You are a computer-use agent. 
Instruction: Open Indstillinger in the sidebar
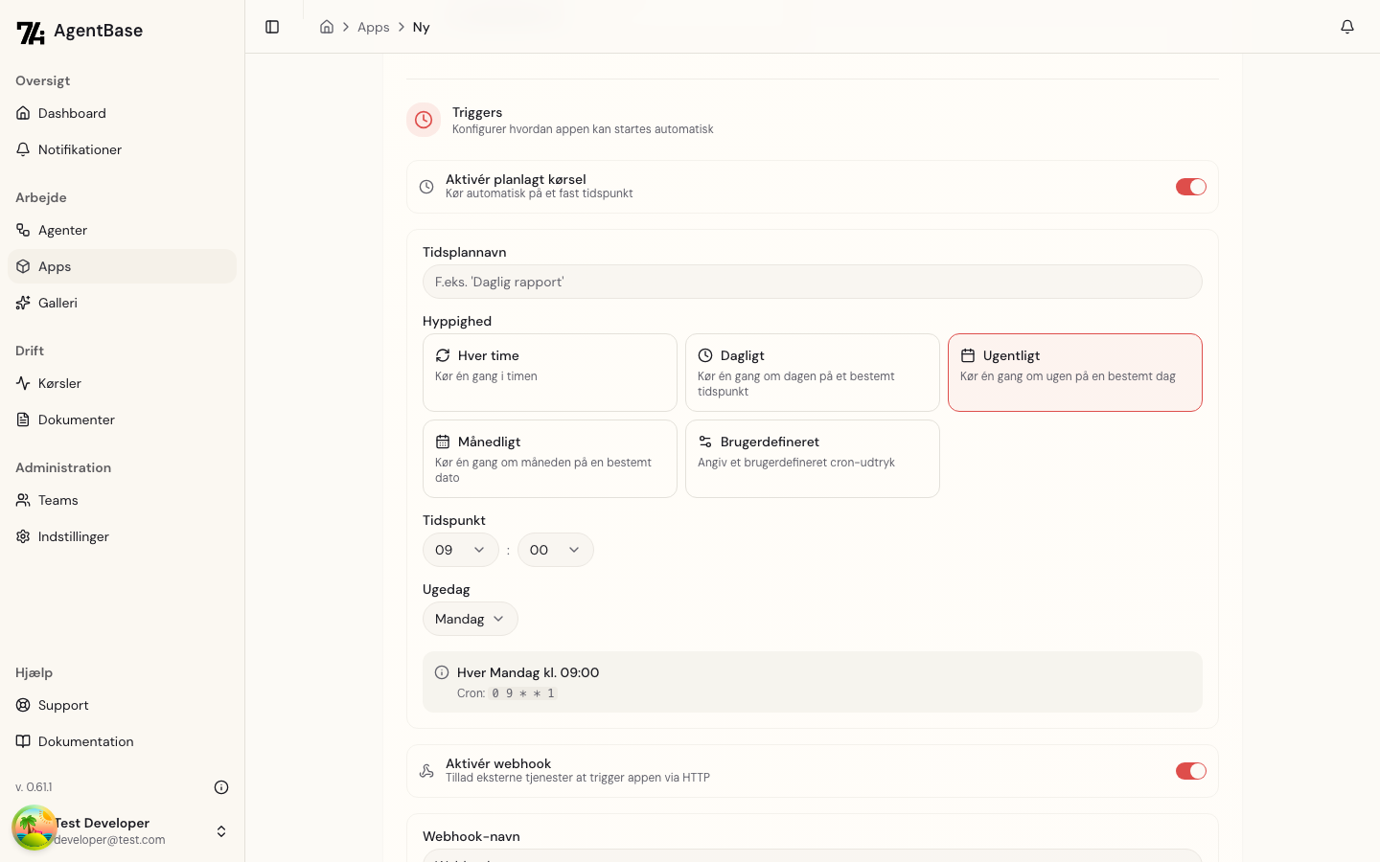coord(74,536)
